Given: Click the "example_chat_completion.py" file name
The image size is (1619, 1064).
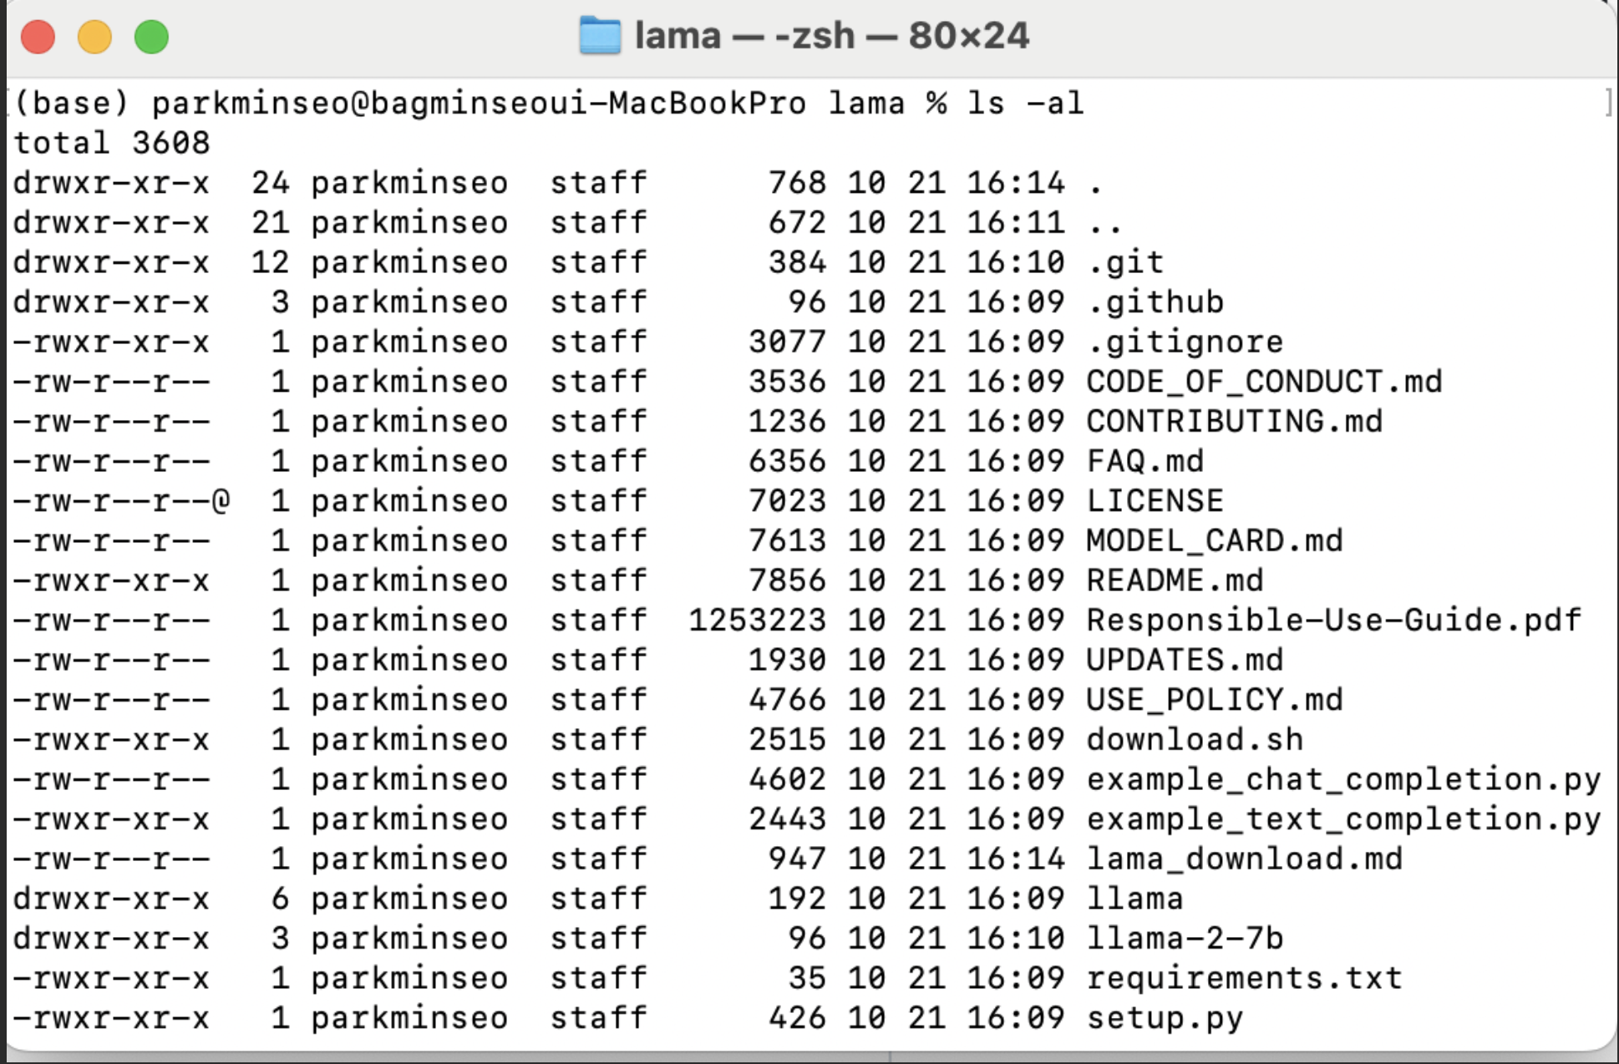Looking at the screenshot, I should (x=1344, y=780).
